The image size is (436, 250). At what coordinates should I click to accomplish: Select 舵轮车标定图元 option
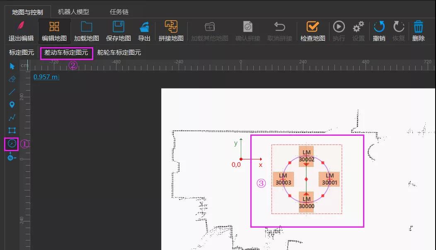119,53
